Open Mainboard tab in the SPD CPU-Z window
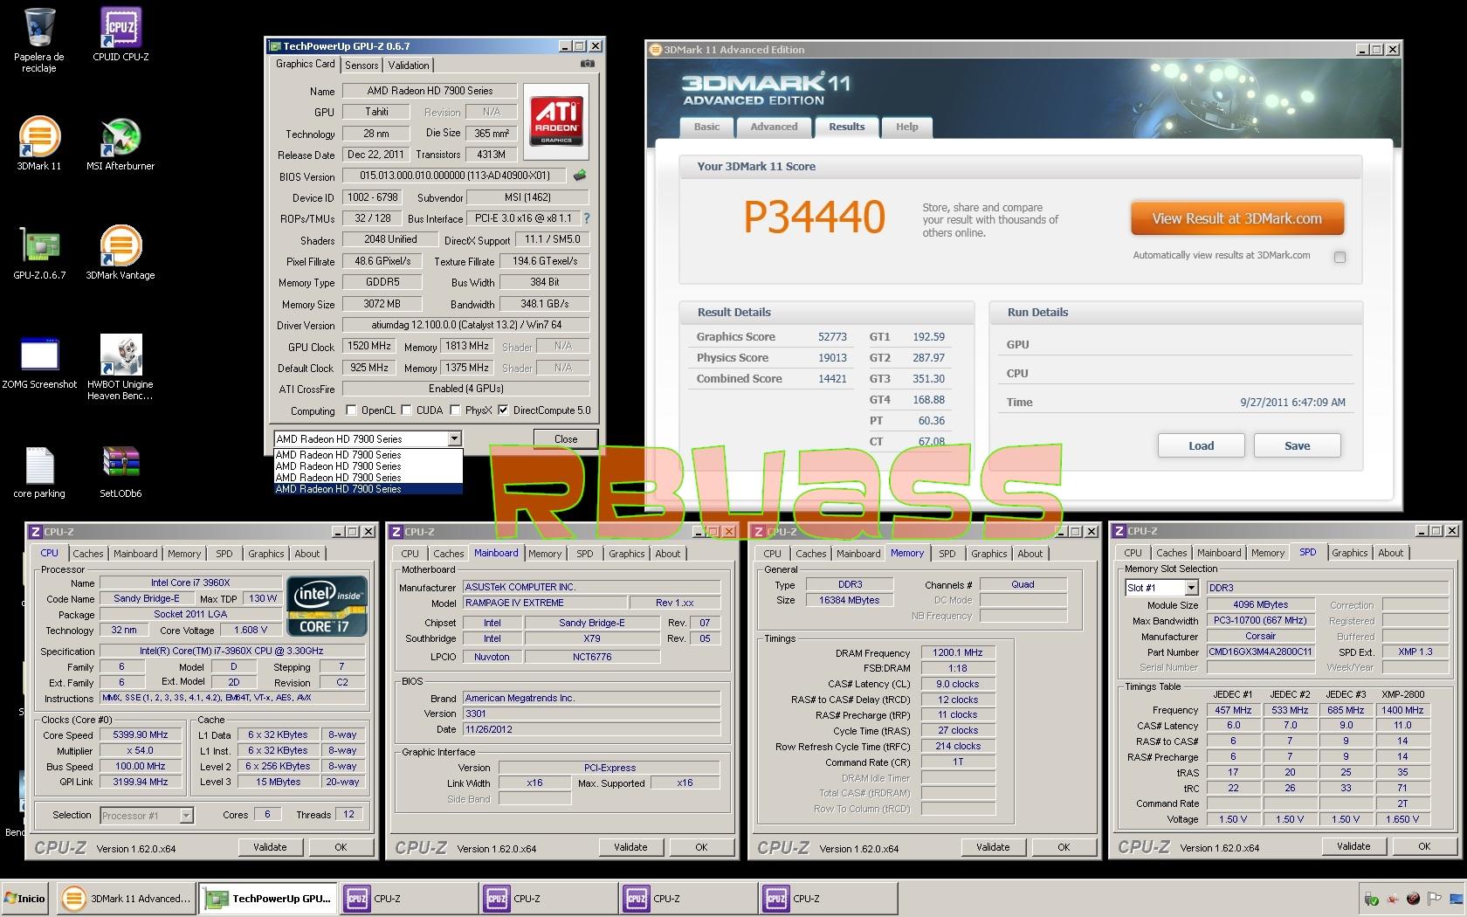Viewport: 1467px width, 917px height. [x=1219, y=553]
